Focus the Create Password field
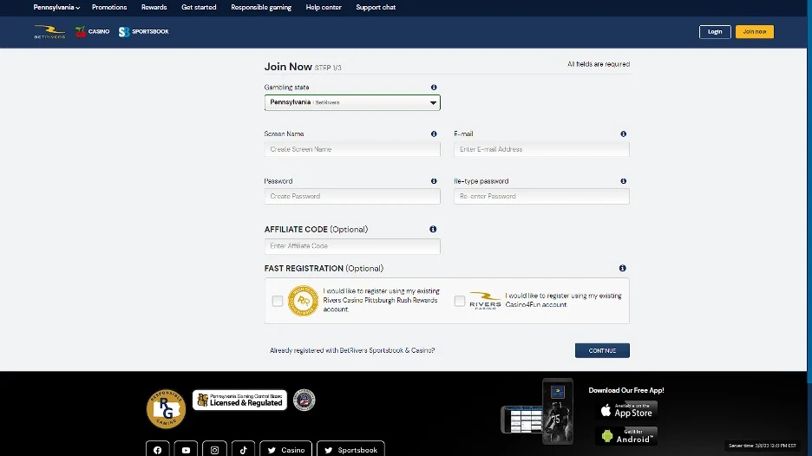The height and width of the screenshot is (456, 812). click(x=352, y=196)
